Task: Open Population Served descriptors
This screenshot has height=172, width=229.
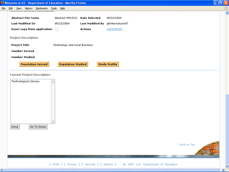Action: click(x=34, y=64)
